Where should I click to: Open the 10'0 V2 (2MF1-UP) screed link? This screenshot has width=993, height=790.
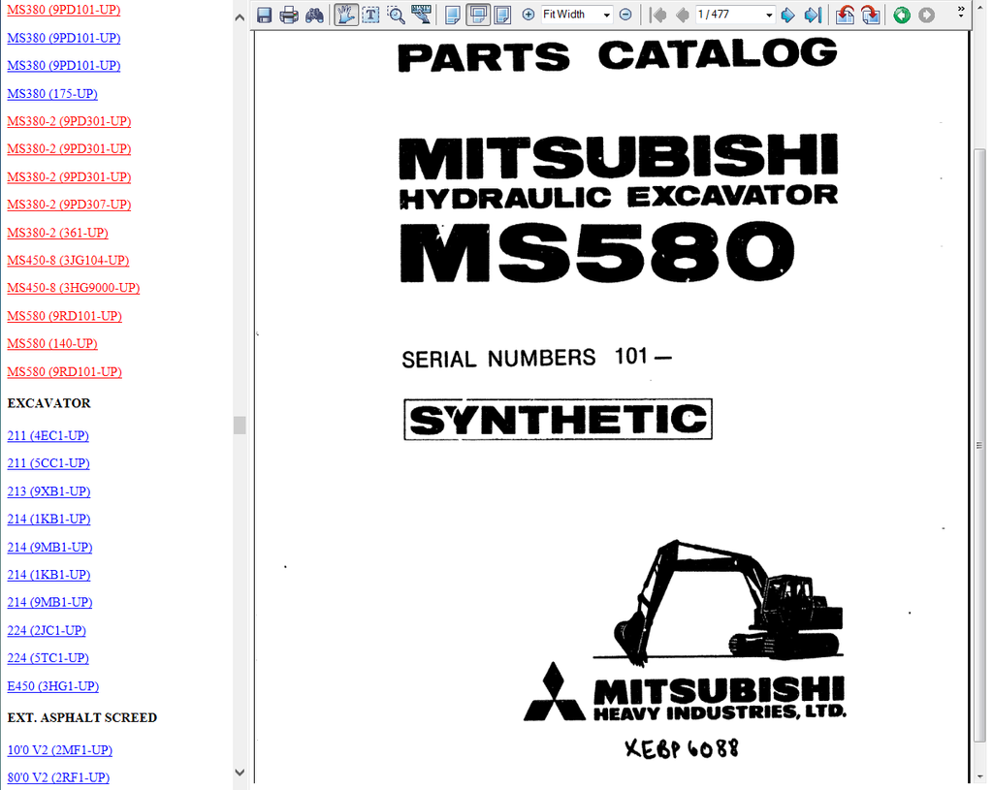pyautogui.click(x=60, y=750)
